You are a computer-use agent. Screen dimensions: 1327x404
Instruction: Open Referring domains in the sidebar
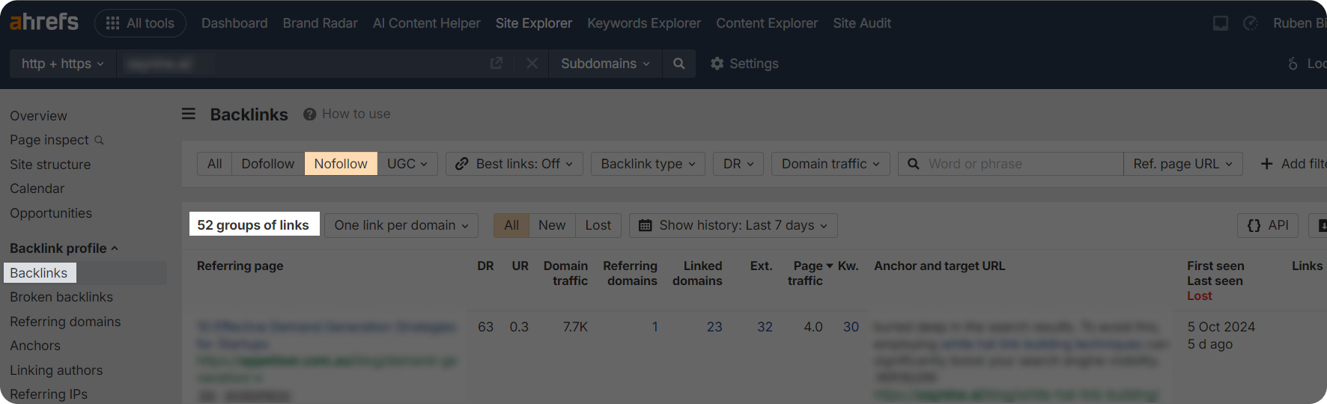coord(65,322)
